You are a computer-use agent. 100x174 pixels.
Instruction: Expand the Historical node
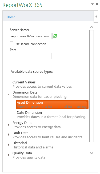pos(9,145)
